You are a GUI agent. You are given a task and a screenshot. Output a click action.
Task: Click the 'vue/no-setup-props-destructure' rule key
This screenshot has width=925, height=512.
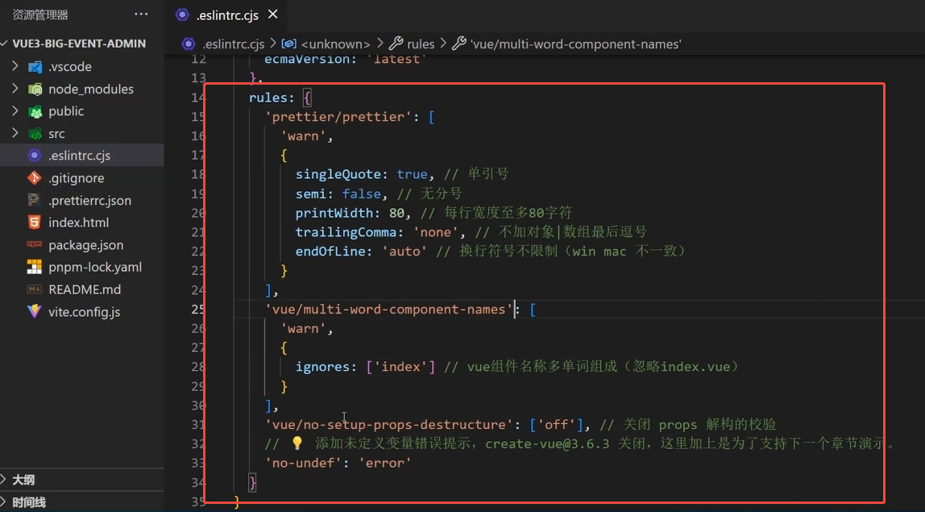pos(388,425)
